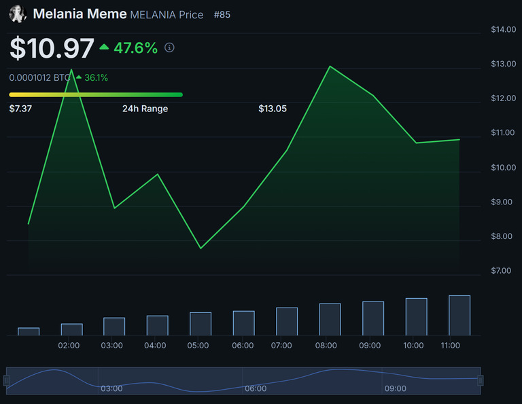Click the 09:00 label on the time axis
The image size is (522, 404).
(370, 346)
